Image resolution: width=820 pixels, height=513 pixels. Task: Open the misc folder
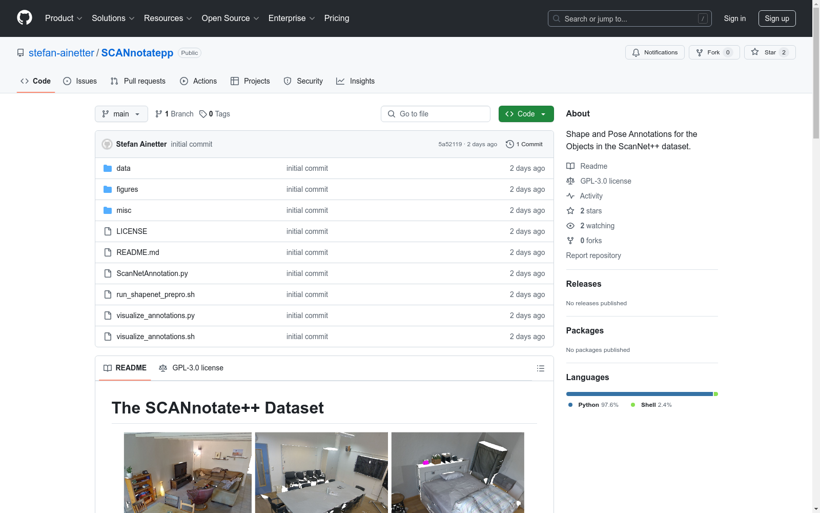(x=124, y=210)
